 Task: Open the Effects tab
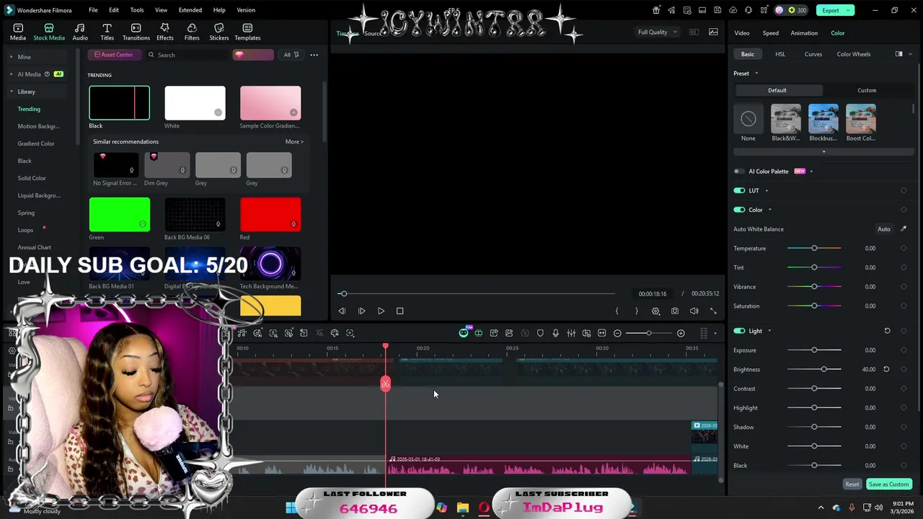coord(165,32)
